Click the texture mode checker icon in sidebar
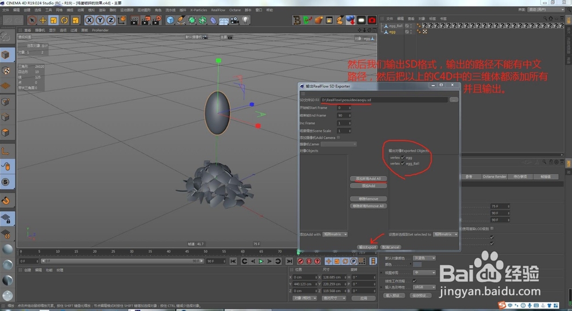 point(6,71)
